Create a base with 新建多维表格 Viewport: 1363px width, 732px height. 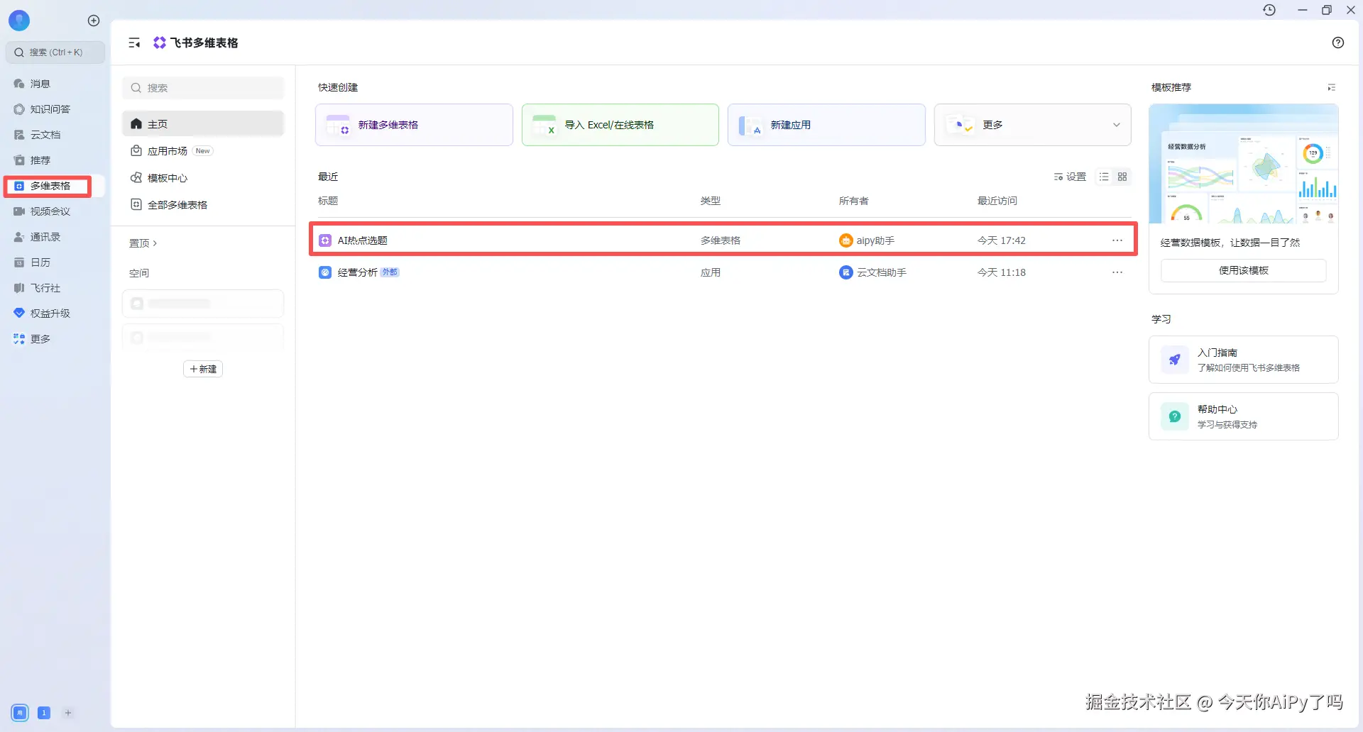tap(414, 125)
